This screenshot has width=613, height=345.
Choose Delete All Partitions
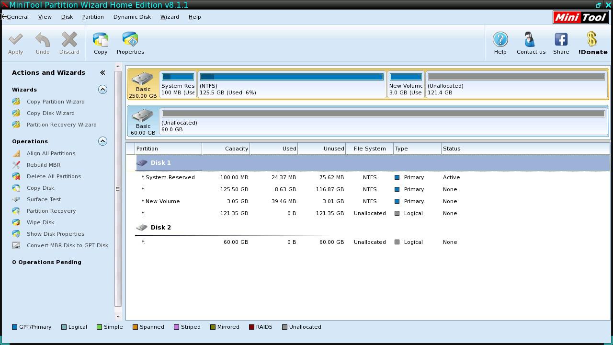(x=54, y=176)
